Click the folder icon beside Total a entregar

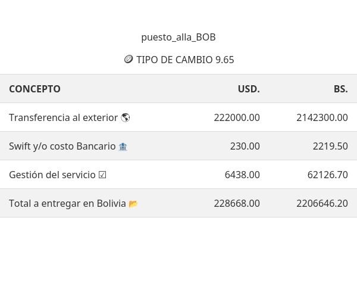point(133,204)
